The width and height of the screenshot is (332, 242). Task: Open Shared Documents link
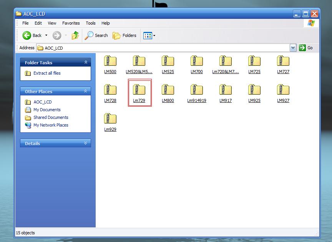click(x=51, y=117)
